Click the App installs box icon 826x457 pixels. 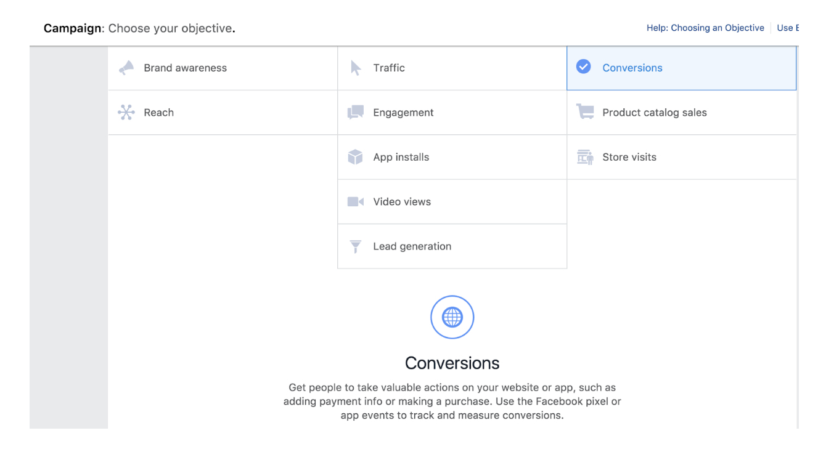[x=356, y=157]
